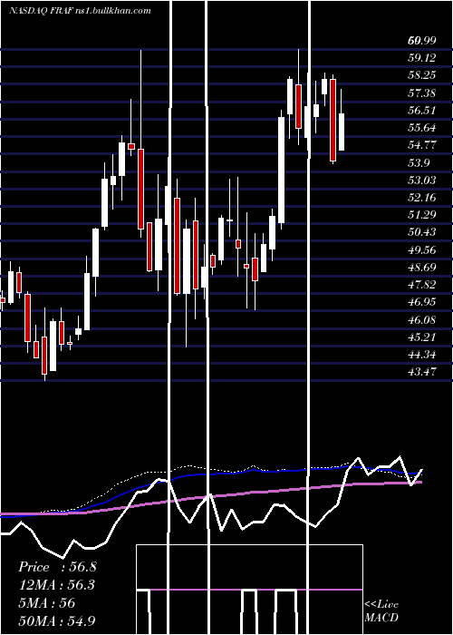Image resolution: width=453 pixels, height=635 pixels.
Task: Select the 58.25 price axis label
Action: [x=422, y=75]
